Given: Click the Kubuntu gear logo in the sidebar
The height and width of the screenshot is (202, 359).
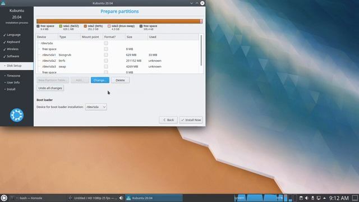Looking at the screenshot, I should tap(17, 115).
